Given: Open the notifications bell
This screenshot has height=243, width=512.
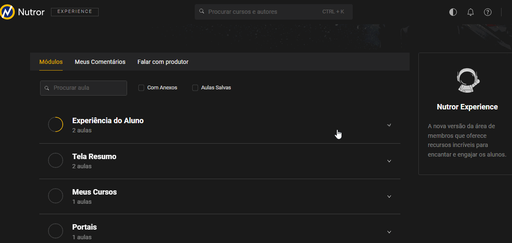Looking at the screenshot, I should (x=471, y=12).
